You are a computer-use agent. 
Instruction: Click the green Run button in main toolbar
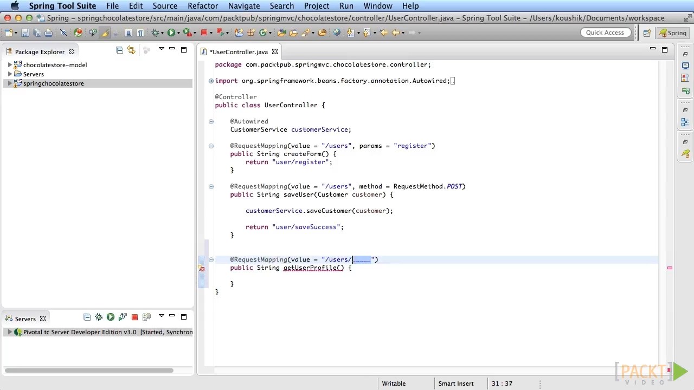pos(171,33)
